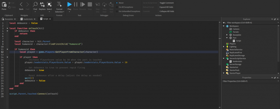Select ReplicatedFirst in the Explorer
280x109 pixels.
(x=235, y=52)
